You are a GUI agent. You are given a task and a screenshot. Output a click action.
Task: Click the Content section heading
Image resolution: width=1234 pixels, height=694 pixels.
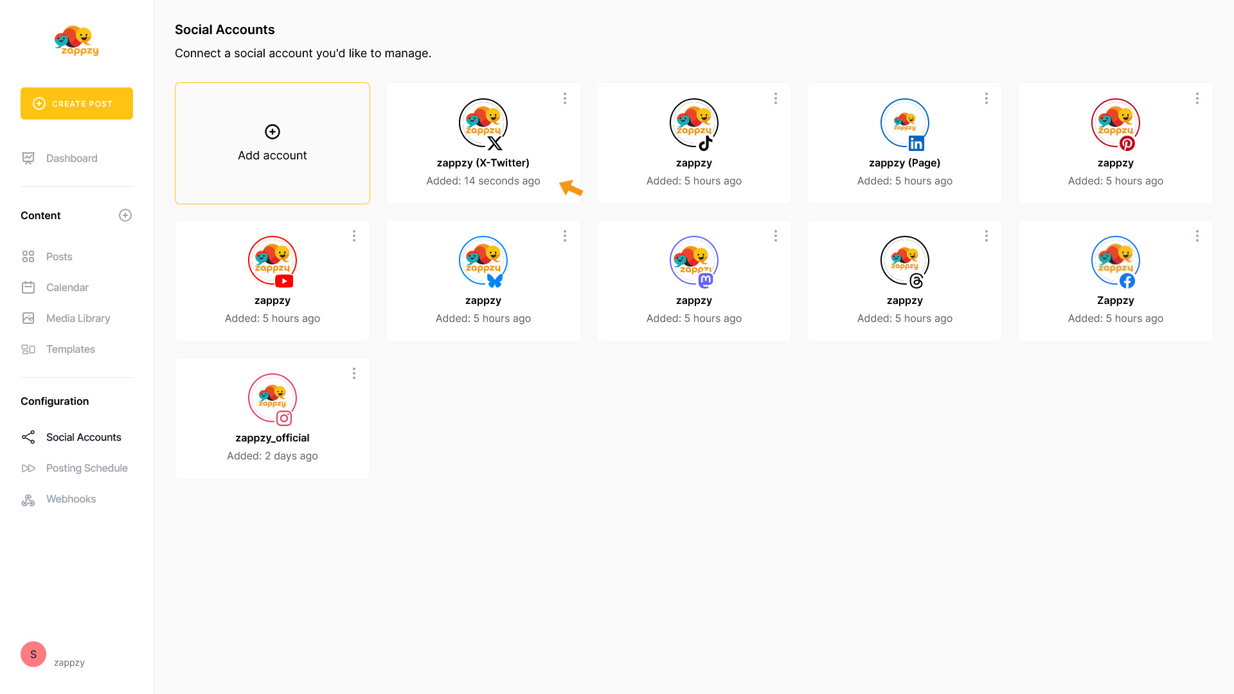coord(40,215)
